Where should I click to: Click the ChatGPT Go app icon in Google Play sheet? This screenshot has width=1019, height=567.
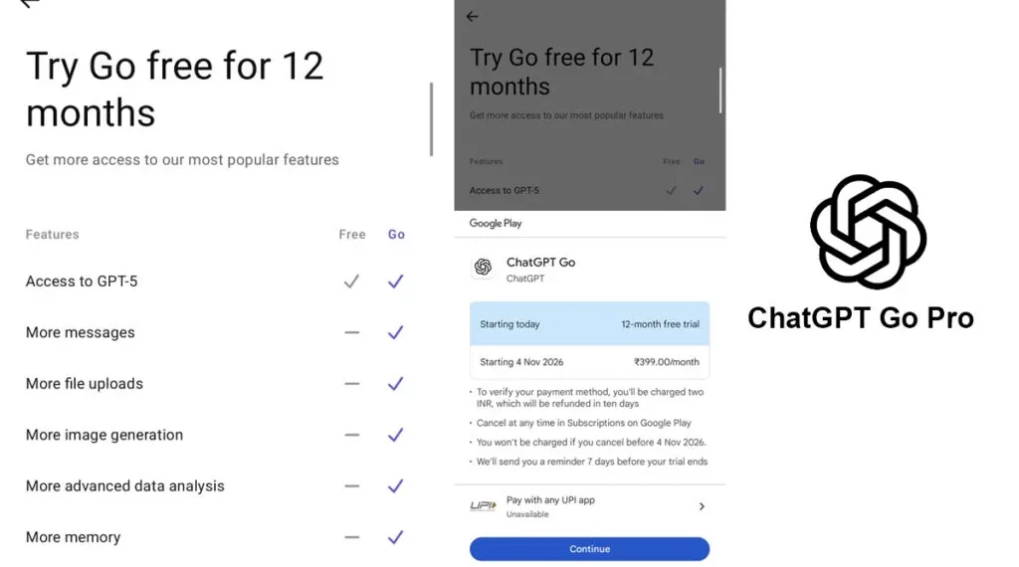click(483, 267)
